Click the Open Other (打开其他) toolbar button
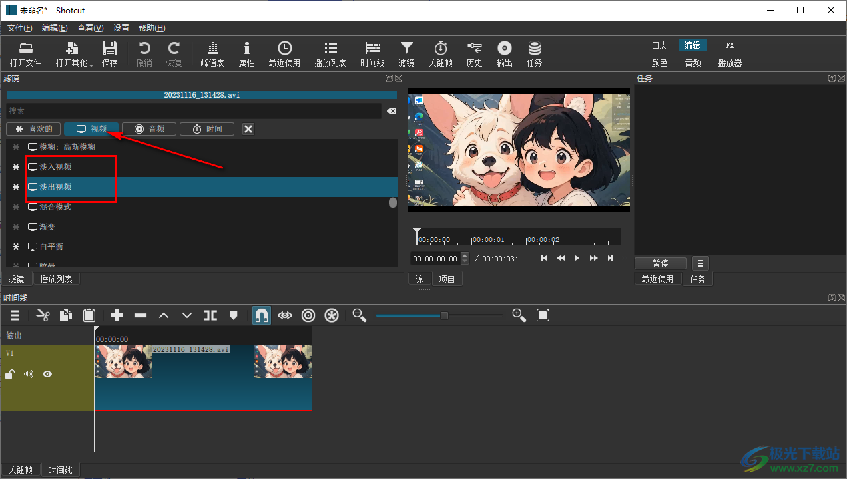Screen dimensions: 847x479 coord(74,54)
